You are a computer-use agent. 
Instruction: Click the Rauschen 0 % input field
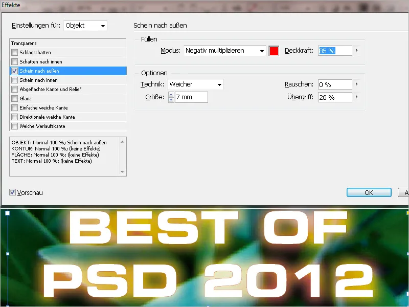click(x=335, y=84)
